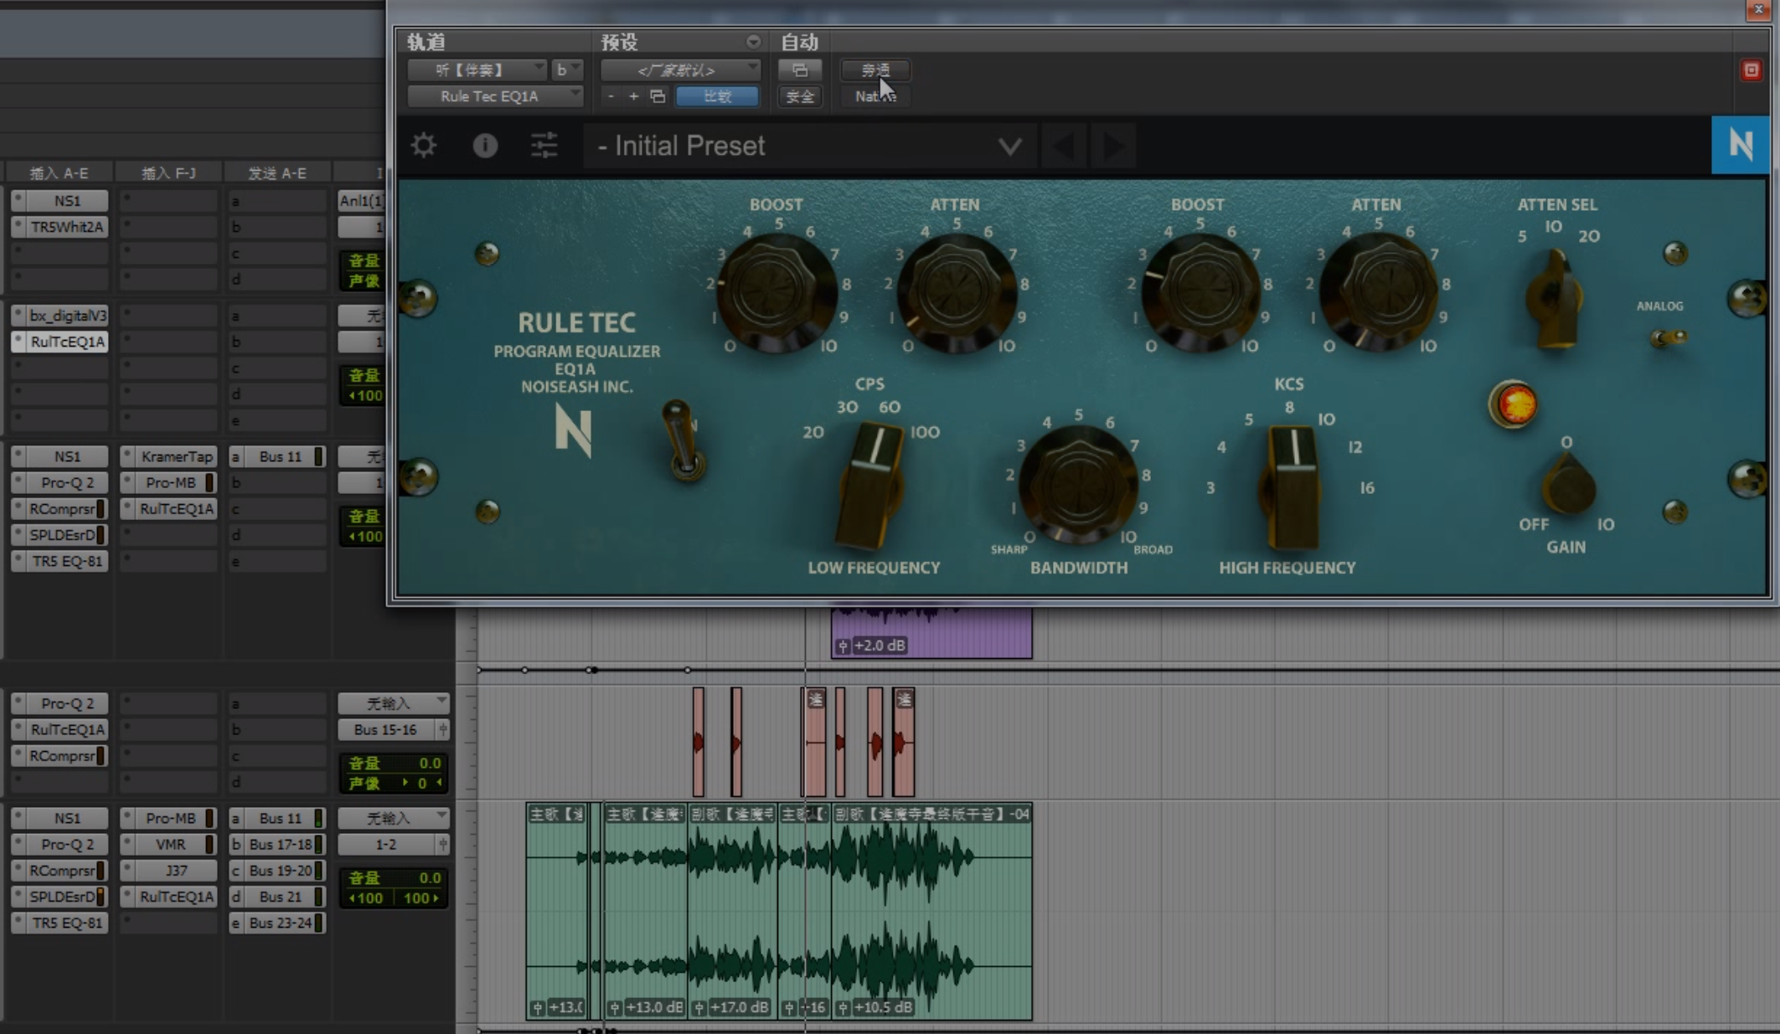The height and width of the screenshot is (1034, 1780).
Task: Click the 发送 A-E column header
Action: (x=277, y=173)
